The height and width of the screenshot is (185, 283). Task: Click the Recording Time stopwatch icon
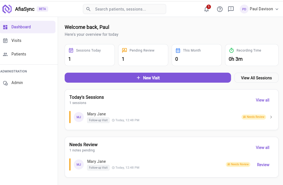[x=231, y=50]
